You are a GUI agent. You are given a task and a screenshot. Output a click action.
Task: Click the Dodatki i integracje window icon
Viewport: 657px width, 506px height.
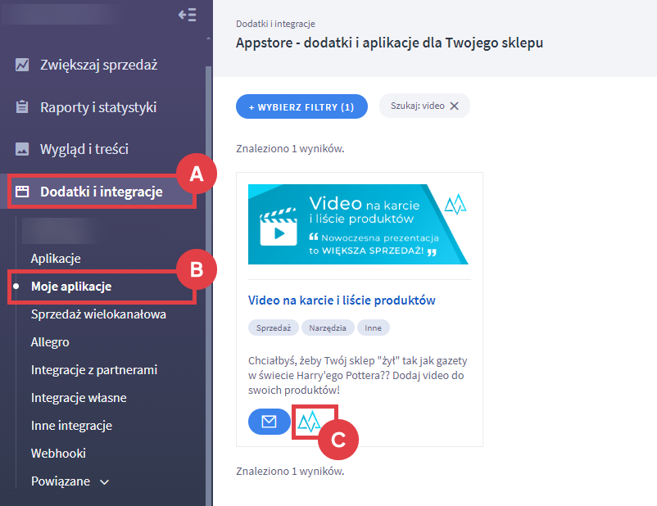[x=22, y=192]
